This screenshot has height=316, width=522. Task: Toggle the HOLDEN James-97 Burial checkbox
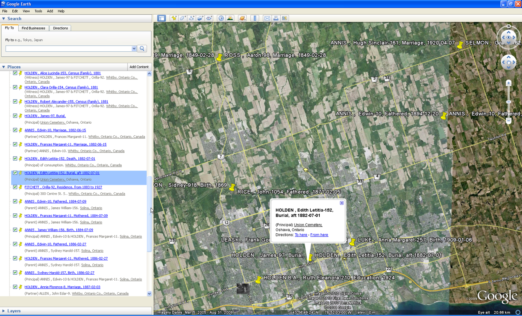click(15, 116)
